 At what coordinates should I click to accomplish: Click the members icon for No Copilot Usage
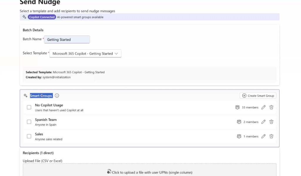coord(238,107)
